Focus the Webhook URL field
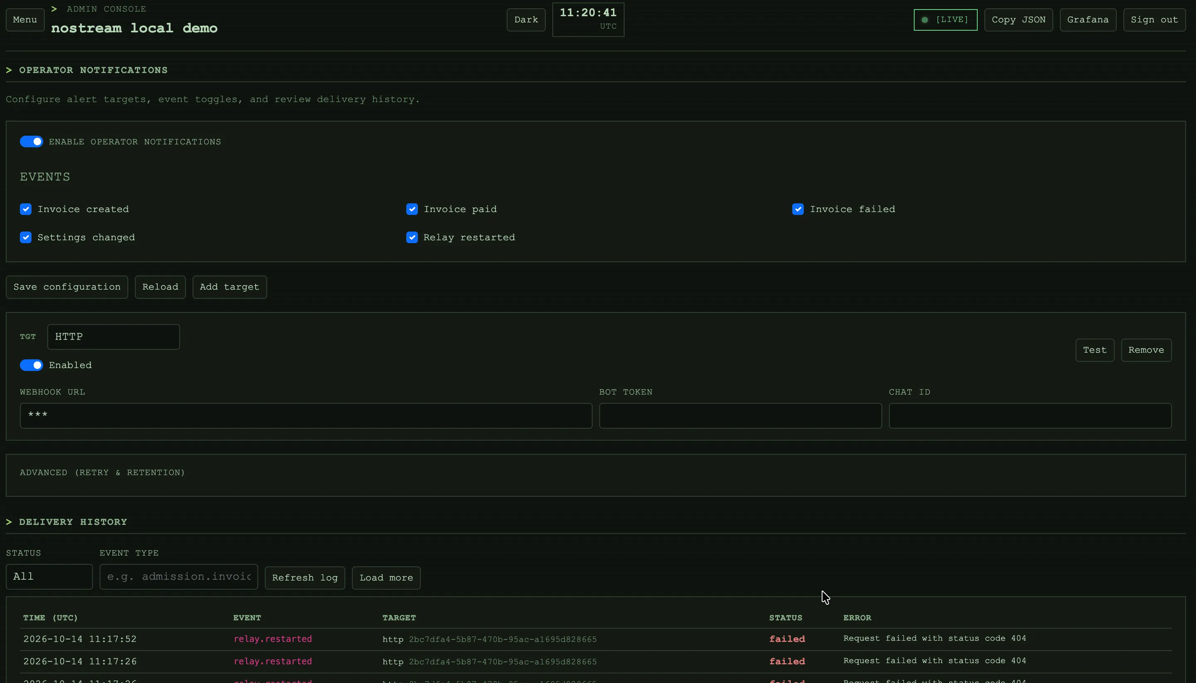 click(x=306, y=416)
